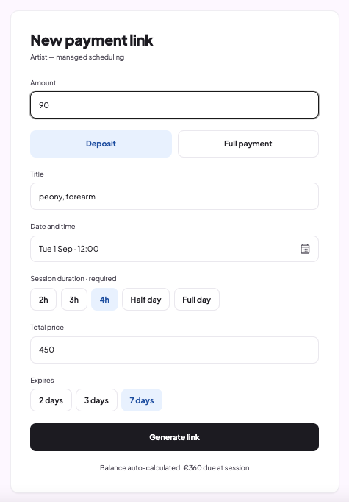
Task: Click the balance auto-calculated note
Action: click(175, 467)
